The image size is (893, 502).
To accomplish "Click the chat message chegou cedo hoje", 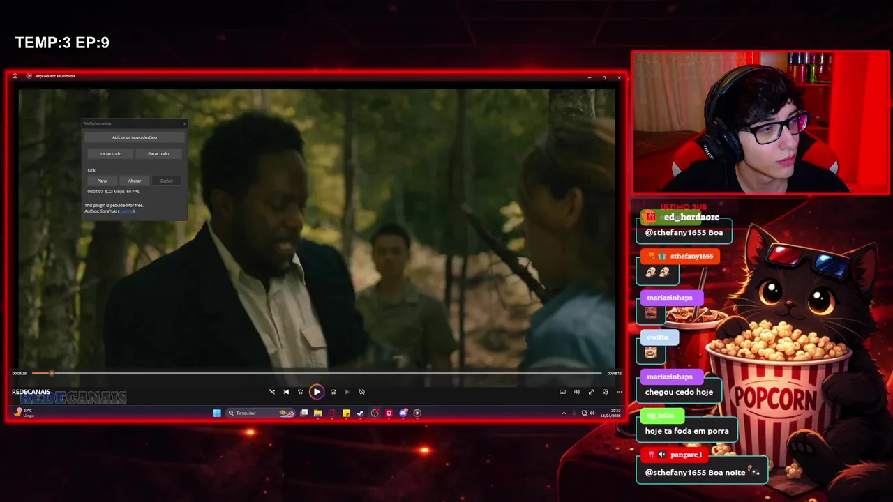I will click(679, 392).
